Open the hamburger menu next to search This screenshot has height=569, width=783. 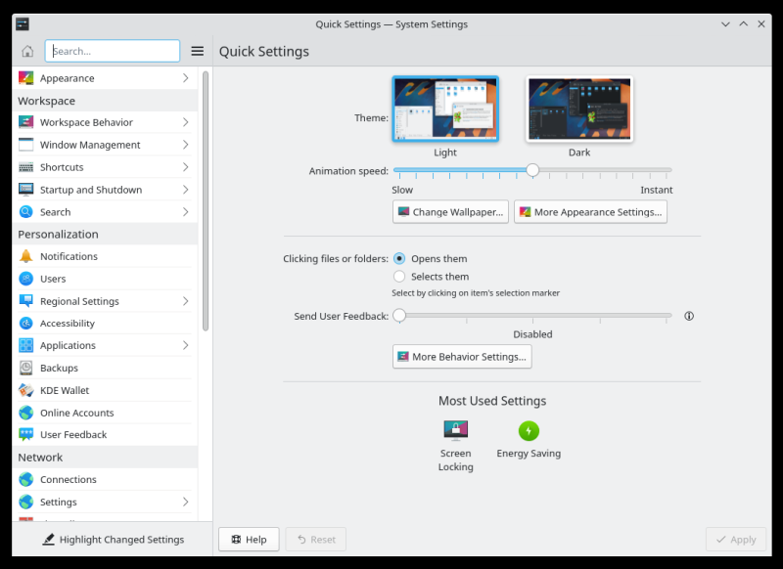pyautogui.click(x=198, y=51)
